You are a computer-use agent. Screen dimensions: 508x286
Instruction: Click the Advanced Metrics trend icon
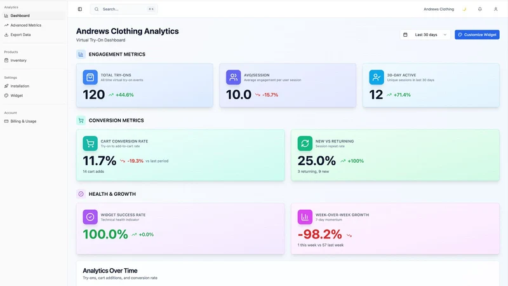[x=6, y=25]
